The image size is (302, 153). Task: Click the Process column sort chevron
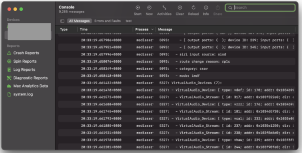click(152, 30)
